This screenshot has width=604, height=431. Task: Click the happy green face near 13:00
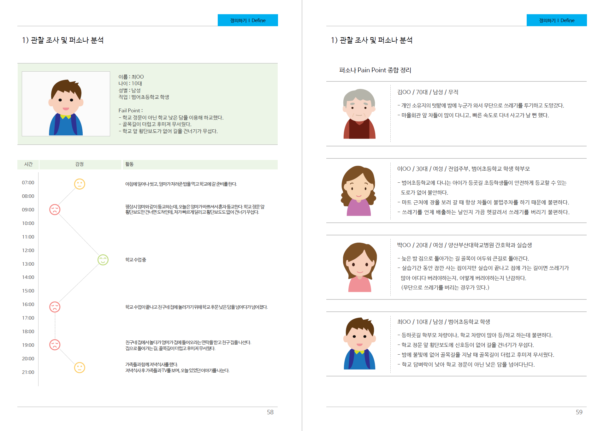[x=103, y=260]
